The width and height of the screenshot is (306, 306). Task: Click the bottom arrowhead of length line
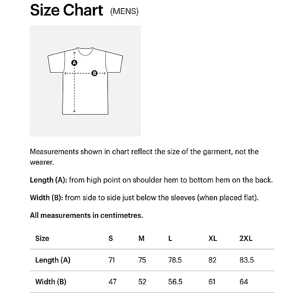coord(74,111)
